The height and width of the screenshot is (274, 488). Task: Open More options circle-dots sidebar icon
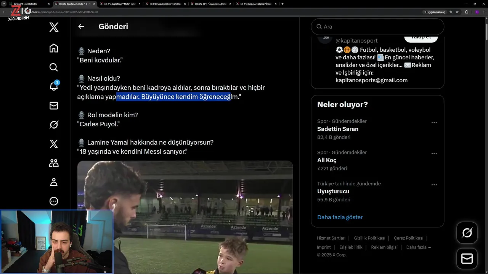coord(54,201)
